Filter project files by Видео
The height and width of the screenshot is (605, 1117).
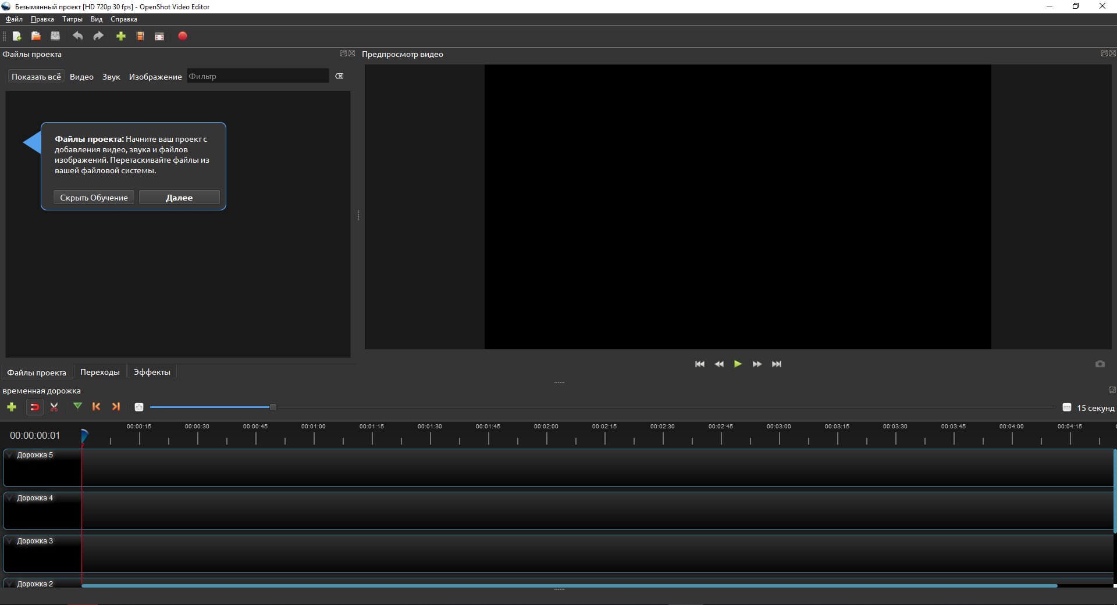(81, 77)
